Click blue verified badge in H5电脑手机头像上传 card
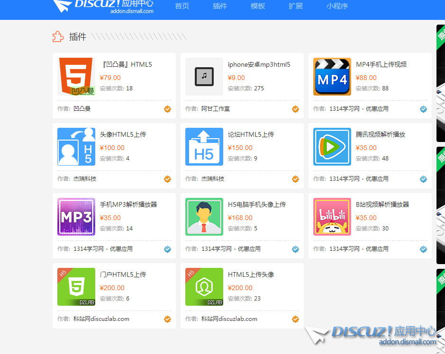Image resolution: width=445 pixels, height=354 pixels. 295,249
